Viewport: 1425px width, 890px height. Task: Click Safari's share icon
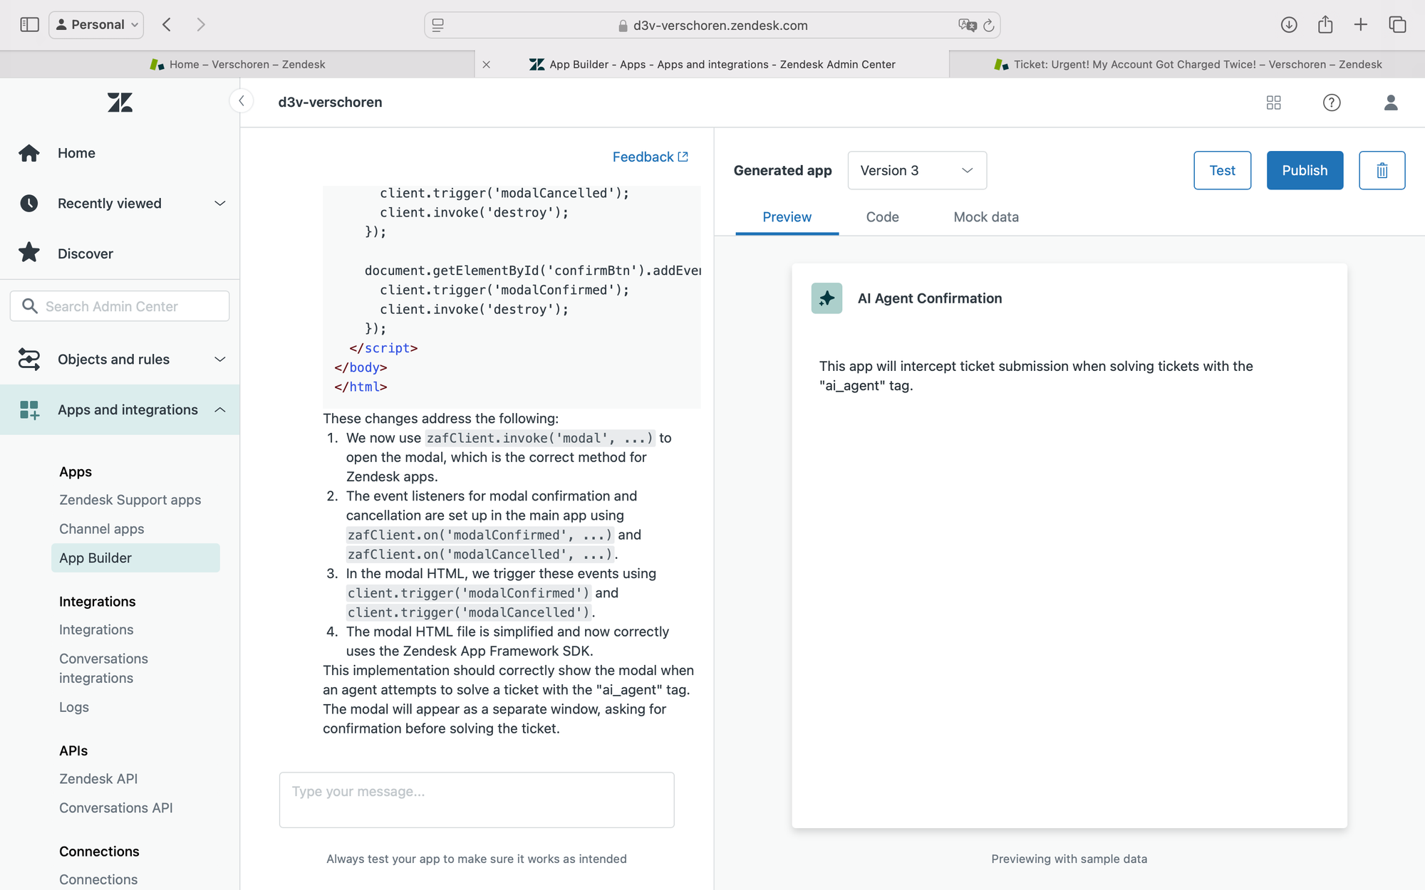pos(1325,25)
